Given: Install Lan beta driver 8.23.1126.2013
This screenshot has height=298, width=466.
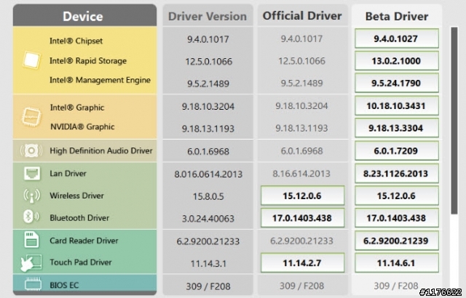Looking at the screenshot, I should (396, 174).
